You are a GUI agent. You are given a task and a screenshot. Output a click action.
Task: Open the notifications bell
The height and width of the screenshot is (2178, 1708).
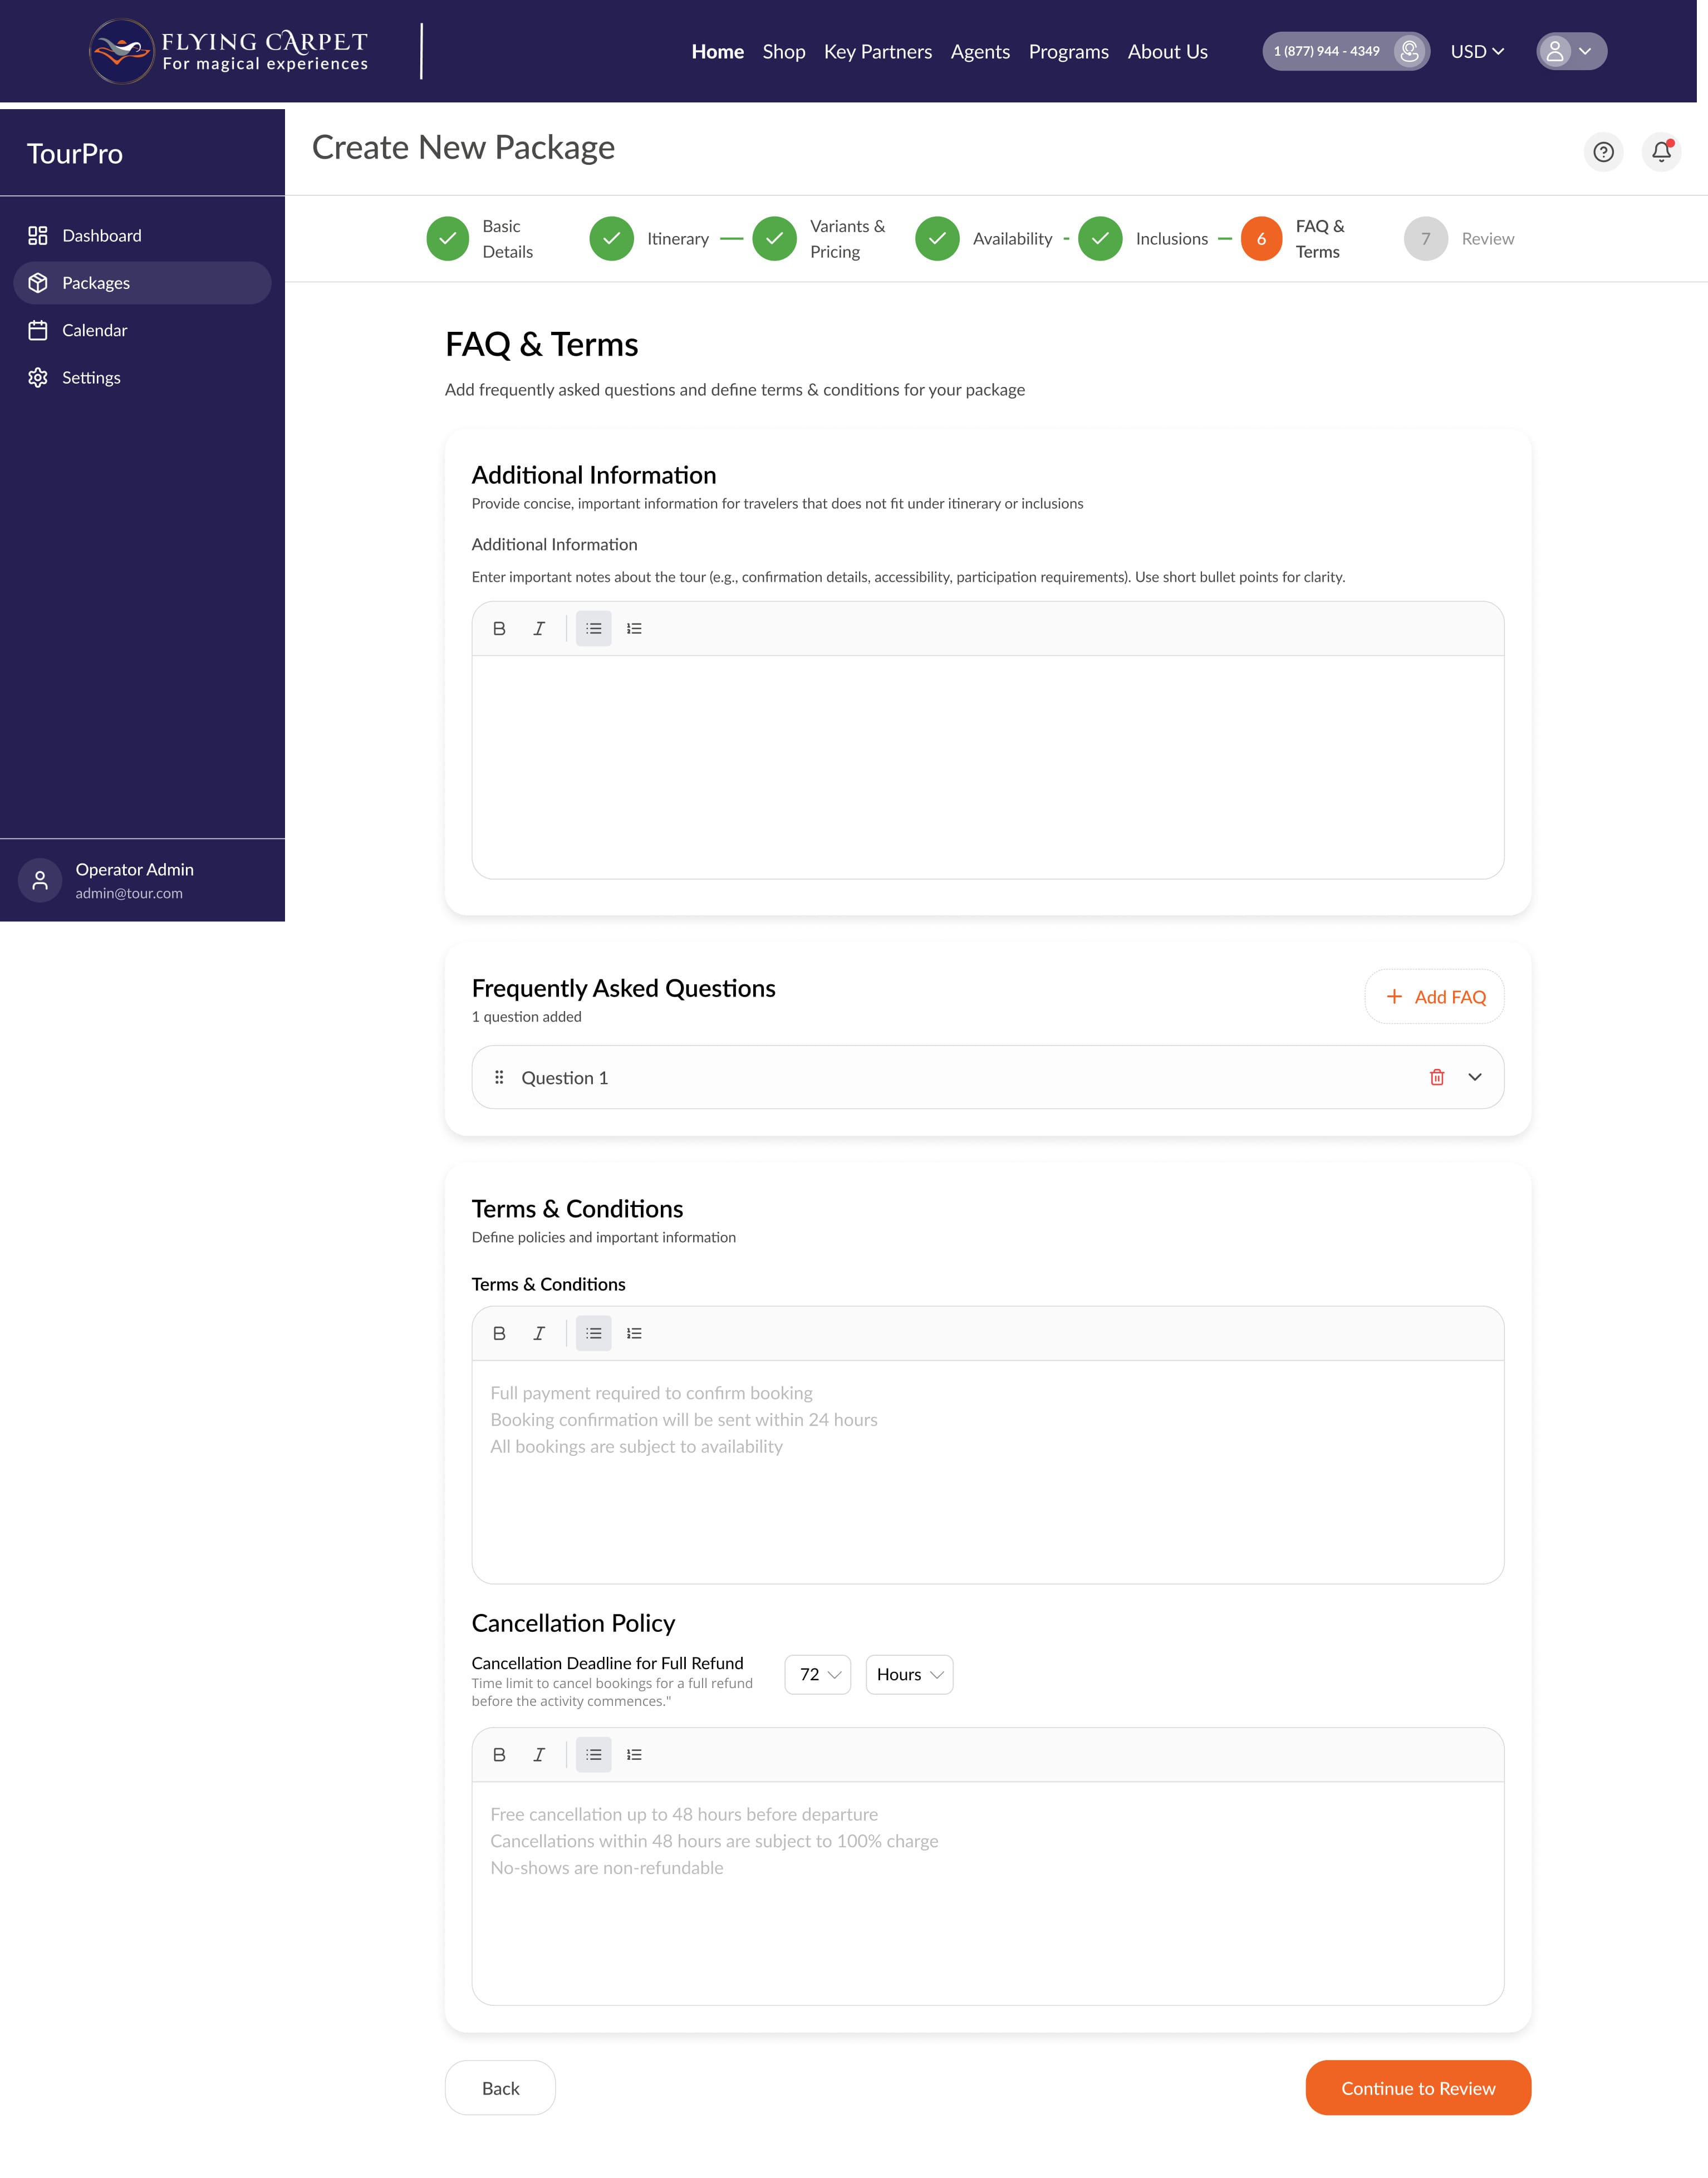[x=1661, y=152]
